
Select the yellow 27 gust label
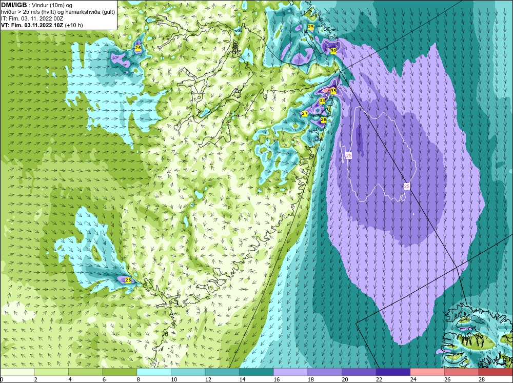(305, 113)
